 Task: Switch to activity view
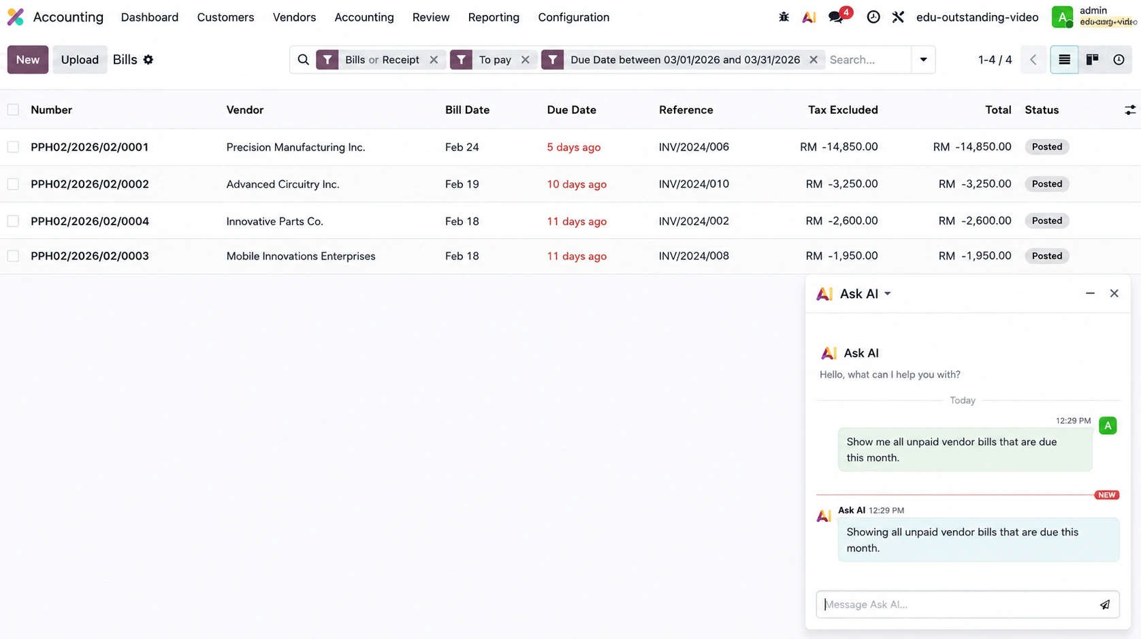tap(1119, 60)
